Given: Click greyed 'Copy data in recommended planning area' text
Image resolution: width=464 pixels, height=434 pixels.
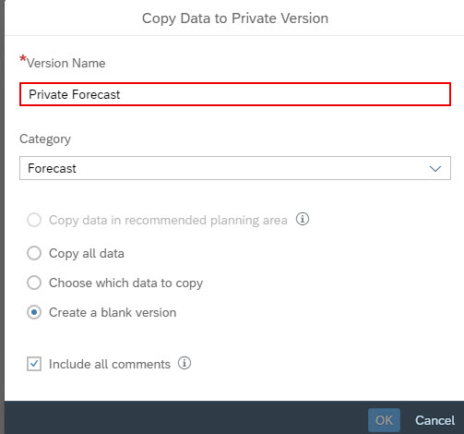Looking at the screenshot, I should (168, 221).
